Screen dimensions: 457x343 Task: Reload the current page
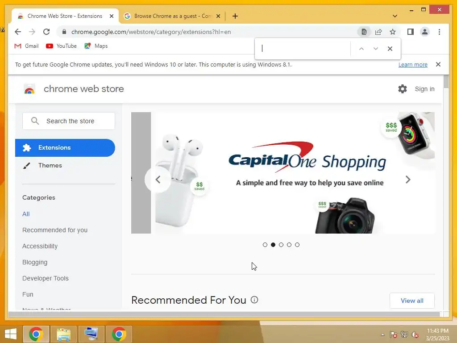coord(46,32)
